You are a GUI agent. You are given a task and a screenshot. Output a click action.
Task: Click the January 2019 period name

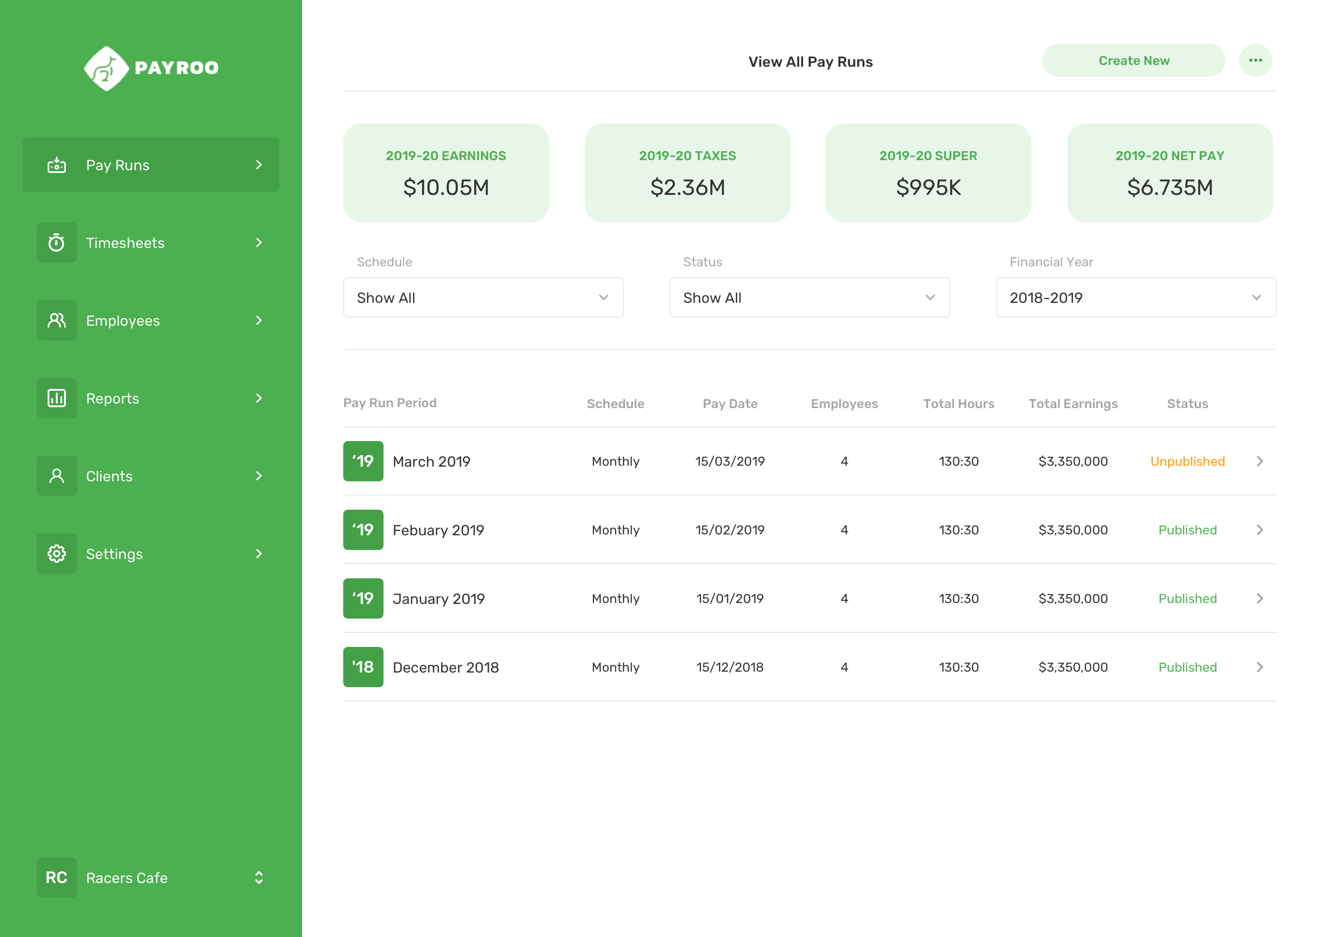tap(439, 599)
